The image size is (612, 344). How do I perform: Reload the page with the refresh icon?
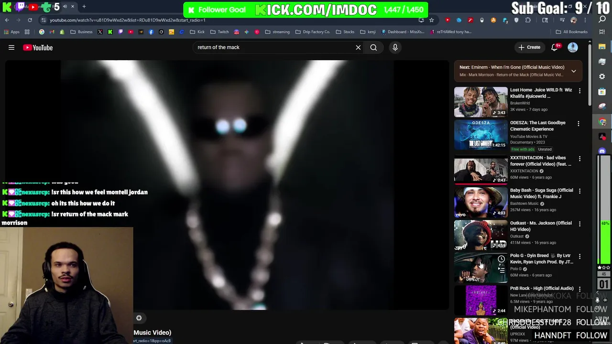(30, 20)
